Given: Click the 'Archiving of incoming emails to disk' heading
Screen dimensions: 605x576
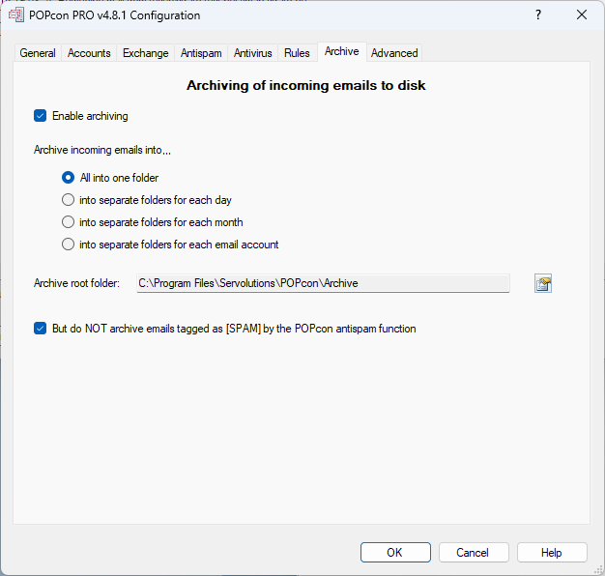Looking at the screenshot, I should [x=306, y=85].
